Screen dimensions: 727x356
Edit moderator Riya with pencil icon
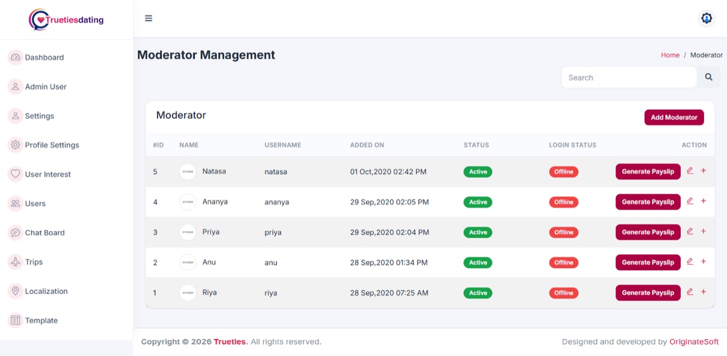[x=689, y=292]
